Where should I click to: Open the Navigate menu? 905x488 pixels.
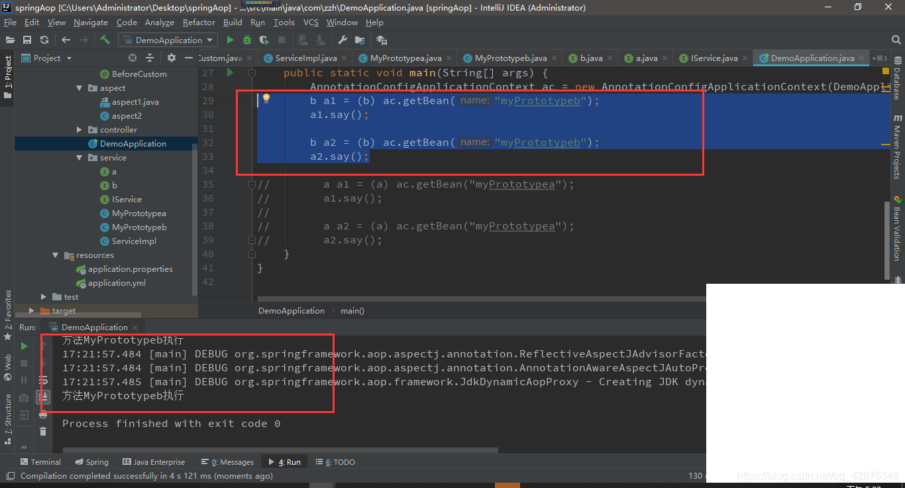(91, 22)
